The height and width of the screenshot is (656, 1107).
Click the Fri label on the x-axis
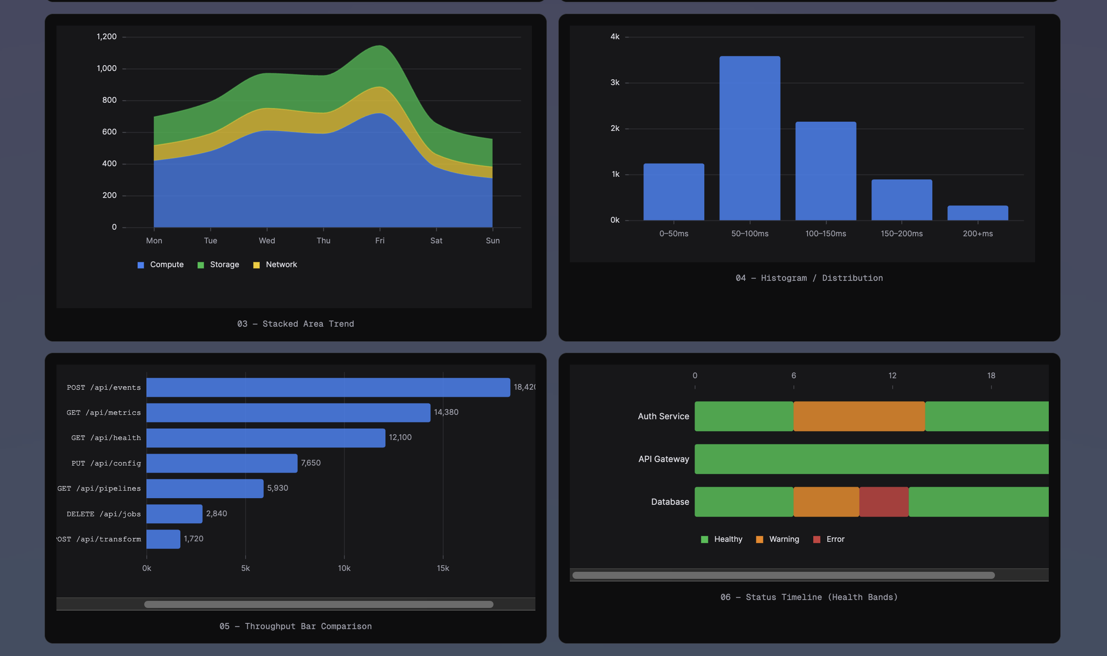pyautogui.click(x=379, y=240)
